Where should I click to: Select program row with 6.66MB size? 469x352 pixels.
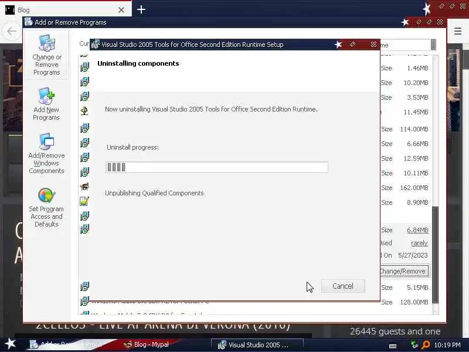pyautogui.click(x=256, y=144)
